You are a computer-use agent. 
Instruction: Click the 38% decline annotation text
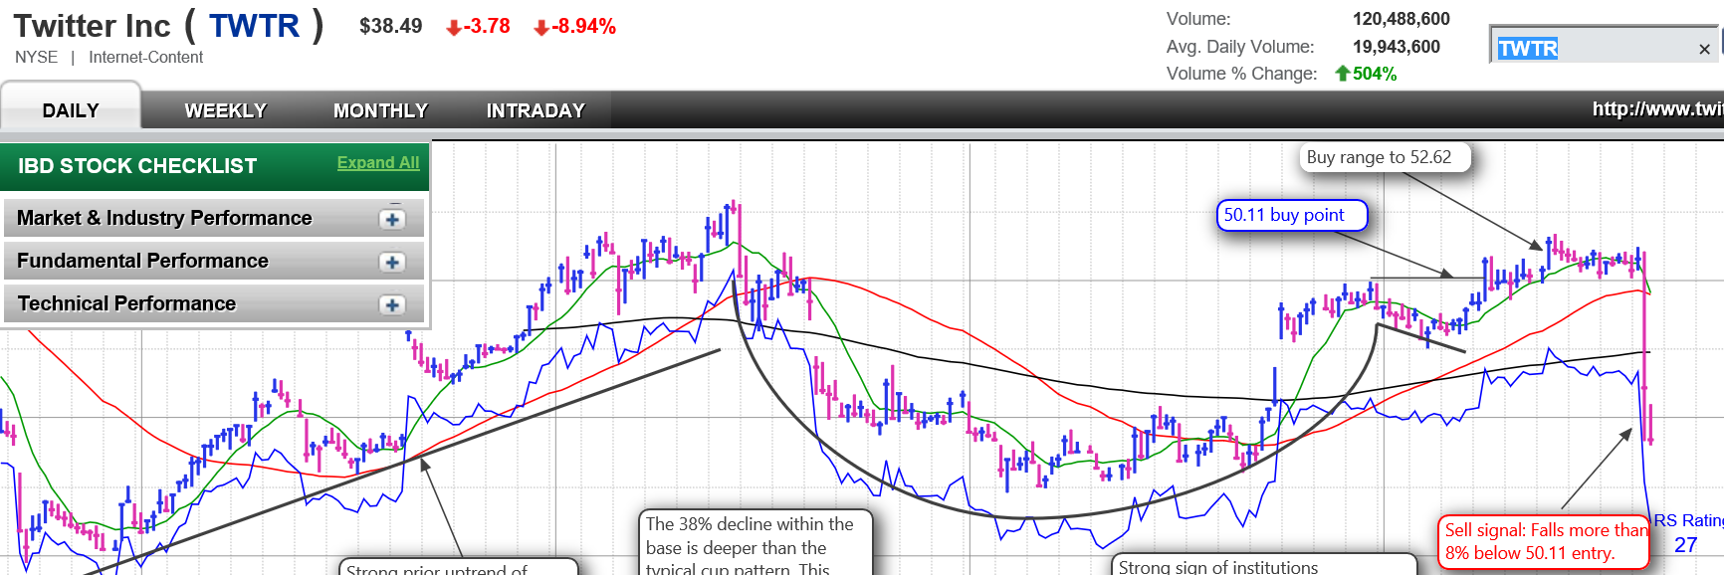[754, 543]
